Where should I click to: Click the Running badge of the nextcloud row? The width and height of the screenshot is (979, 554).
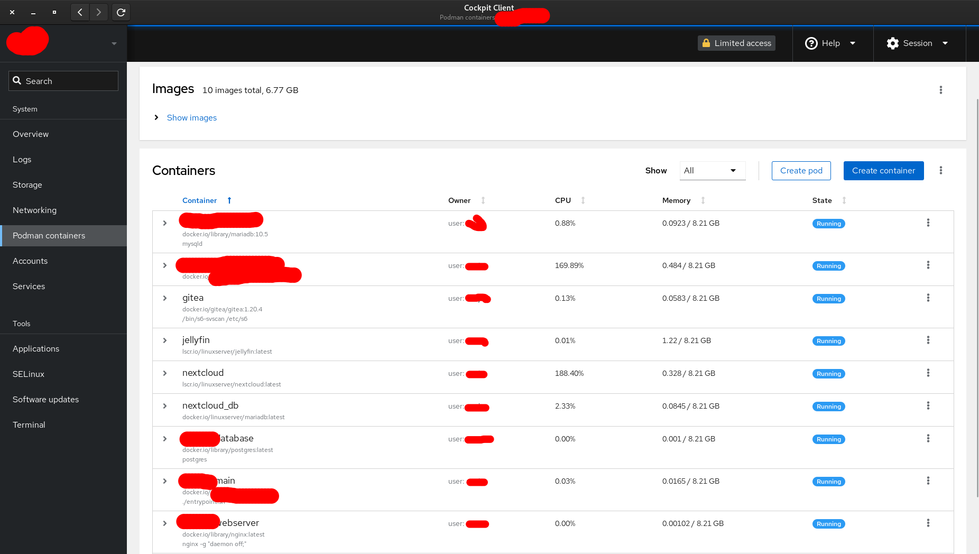(828, 374)
